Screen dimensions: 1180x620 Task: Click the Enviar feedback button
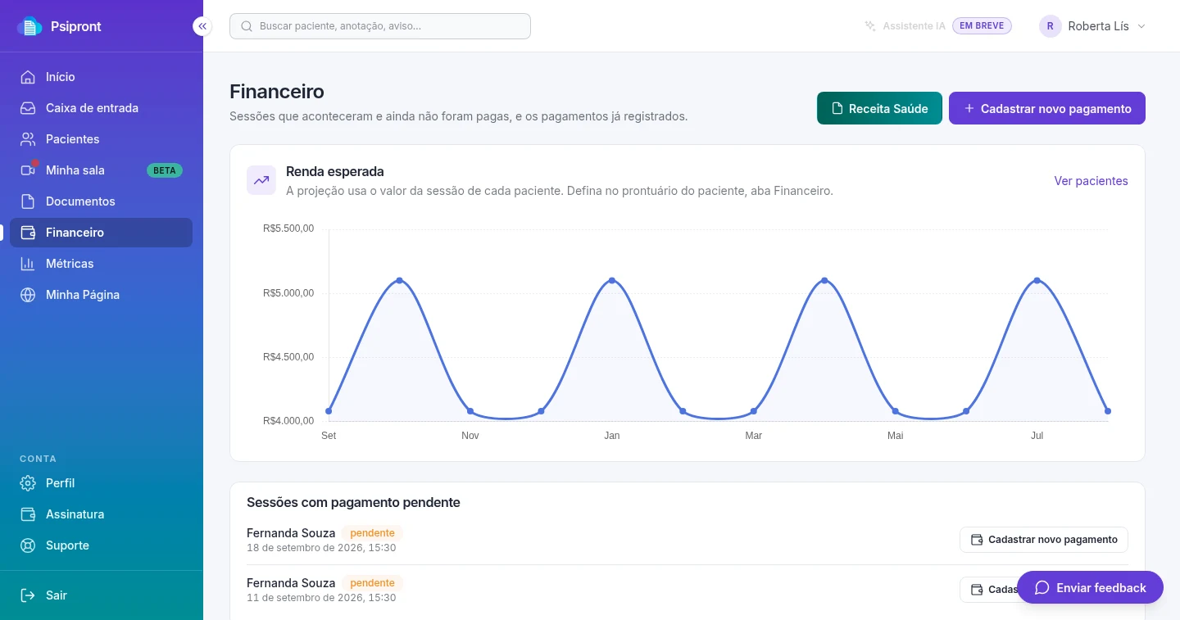point(1090,587)
